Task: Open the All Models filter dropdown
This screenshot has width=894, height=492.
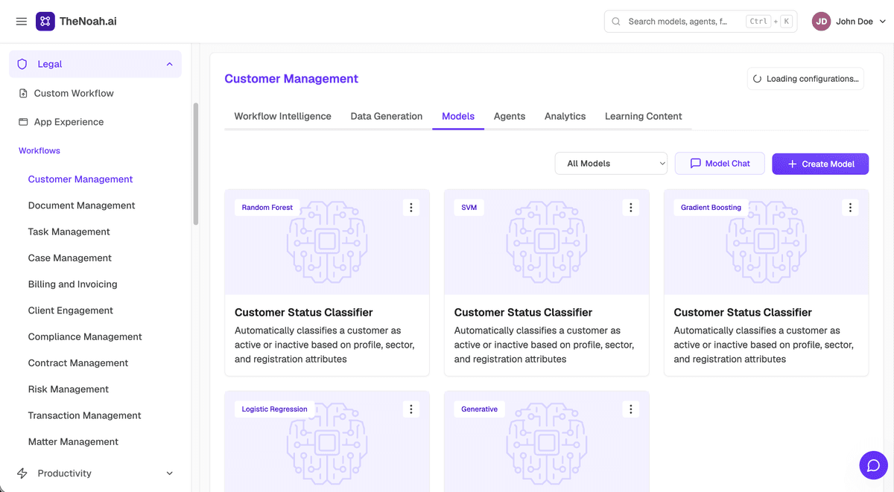Action: point(611,164)
